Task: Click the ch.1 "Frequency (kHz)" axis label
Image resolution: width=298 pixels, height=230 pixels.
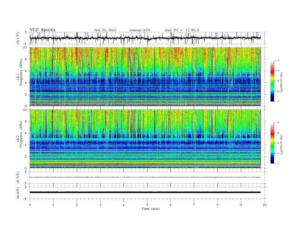Action: coord(21,73)
